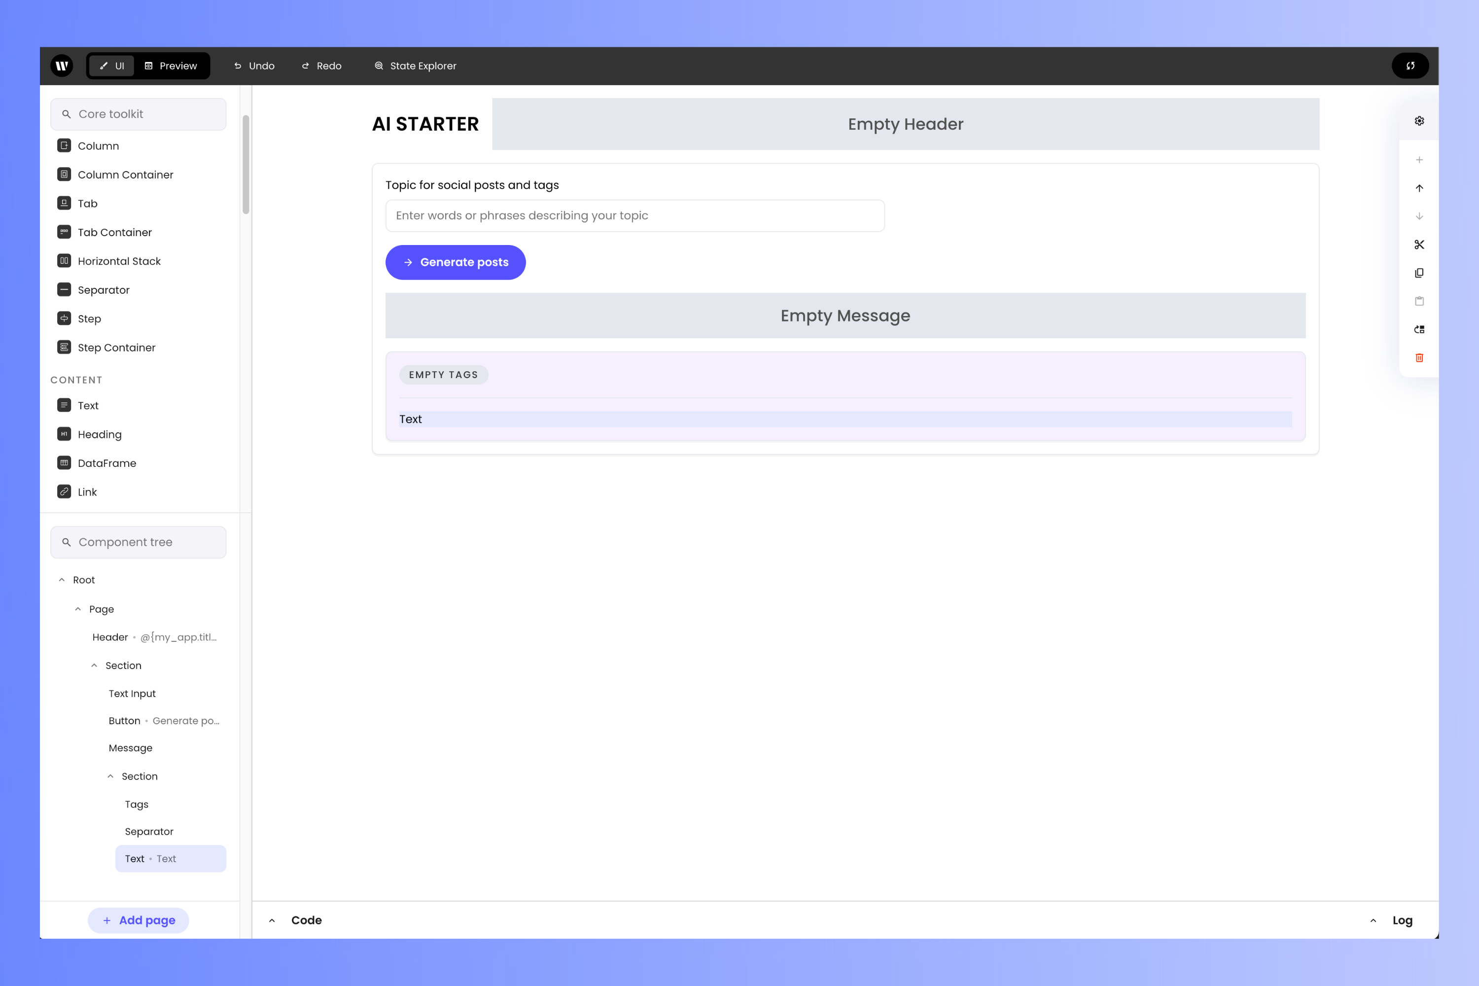Viewport: 1479px width, 986px height.
Task: Click the Empty Header placeholder
Action: coord(906,124)
